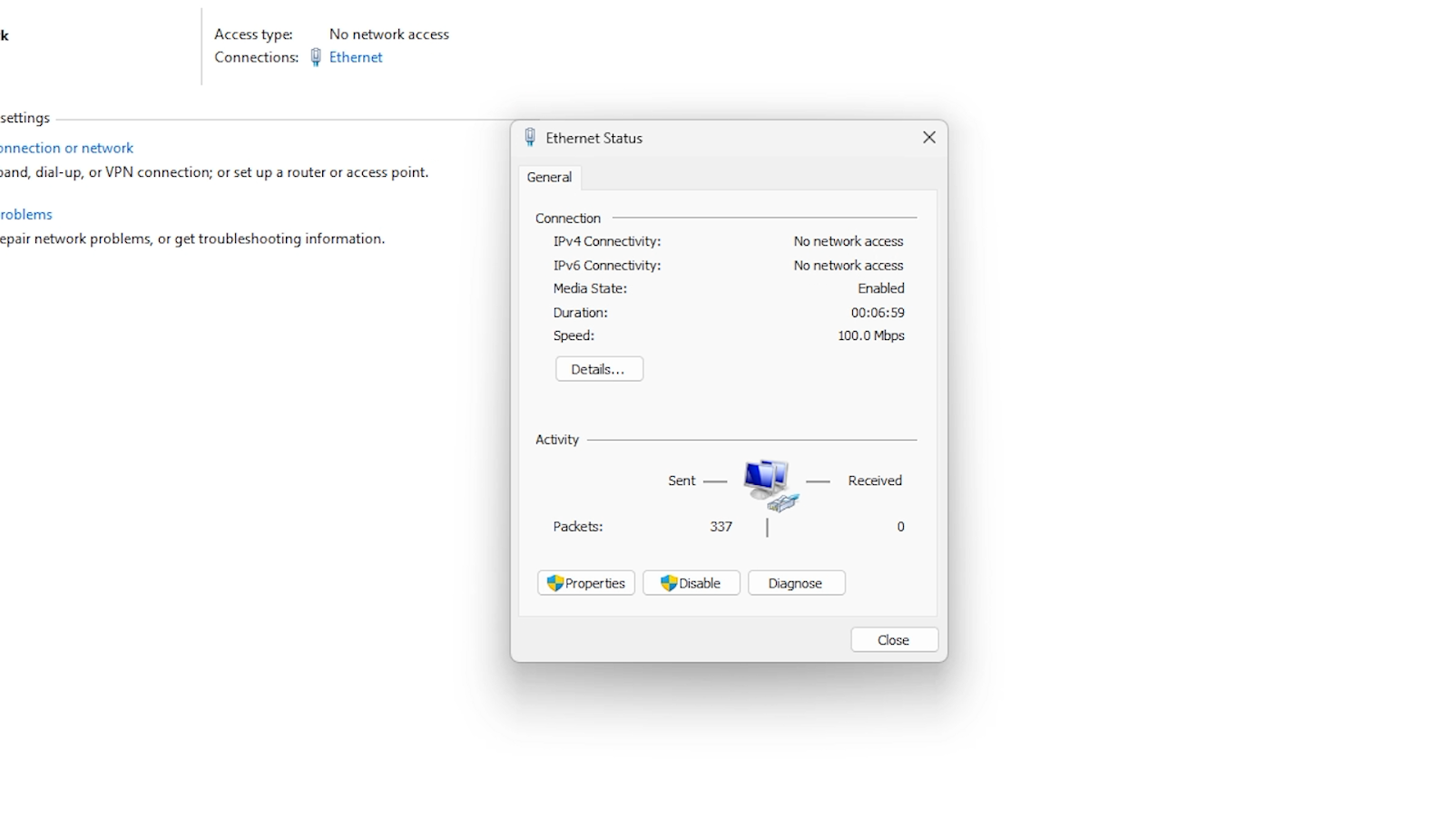
Task: Click the shield icon on Disable button
Action: point(669,583)
